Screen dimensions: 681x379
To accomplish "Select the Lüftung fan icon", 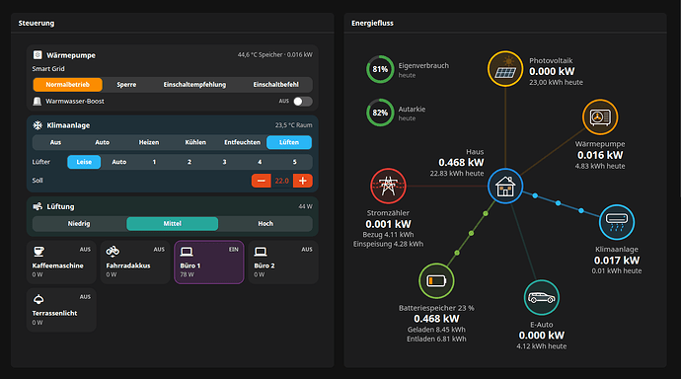I will coord(38,206).
